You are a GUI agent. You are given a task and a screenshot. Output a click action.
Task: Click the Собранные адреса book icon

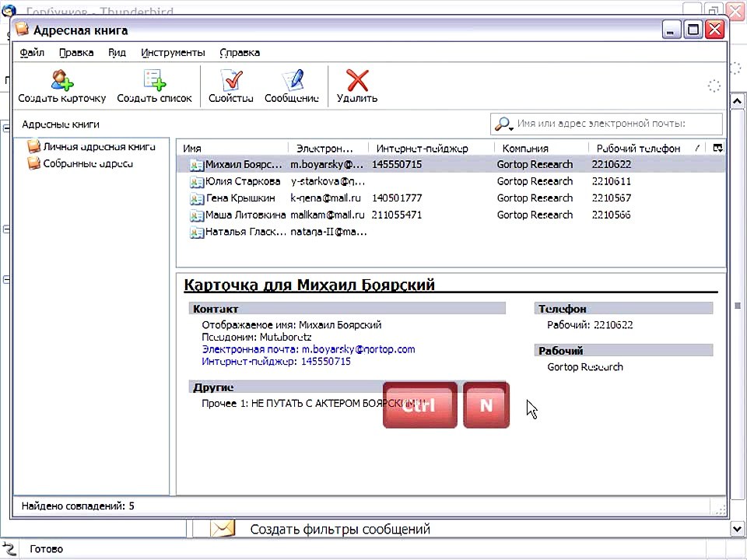(33, 163)
